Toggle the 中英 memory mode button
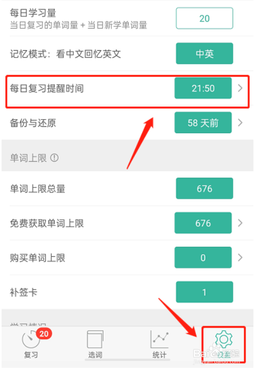Viewport: 255px width, 371px height. tap(204, 53)
